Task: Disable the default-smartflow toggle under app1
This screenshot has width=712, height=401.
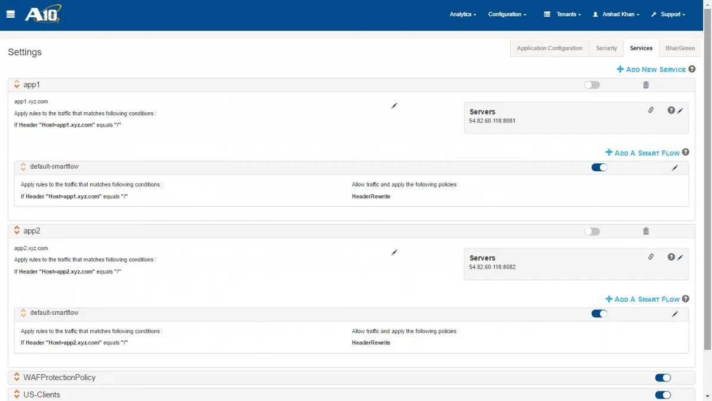Action: 599,167
